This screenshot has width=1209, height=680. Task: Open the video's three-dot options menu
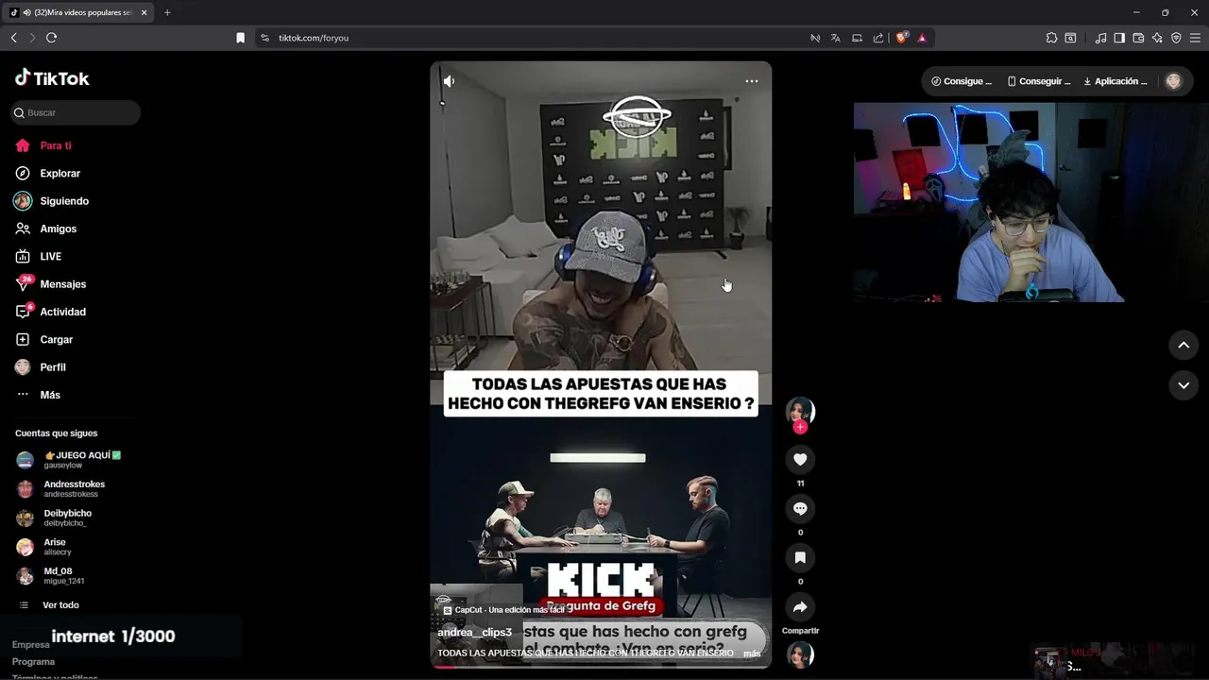coord(752,81)
